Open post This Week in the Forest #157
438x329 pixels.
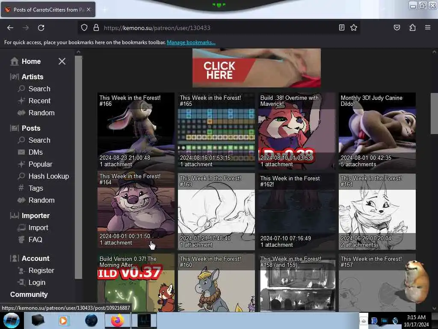click(377, 283)
